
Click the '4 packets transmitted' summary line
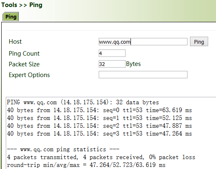tap(101, 157)
